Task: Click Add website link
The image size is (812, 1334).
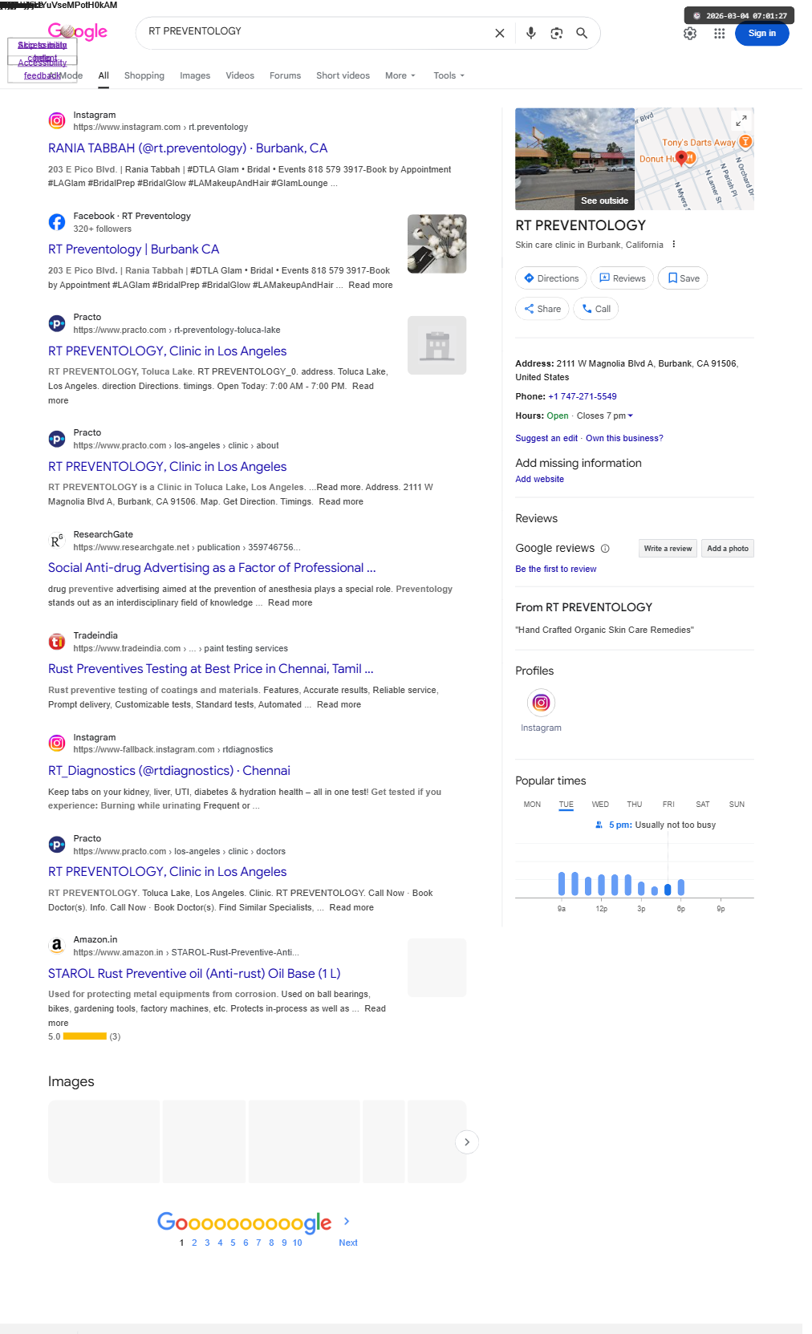Action: pyautogui.click(x=539, y=479)
